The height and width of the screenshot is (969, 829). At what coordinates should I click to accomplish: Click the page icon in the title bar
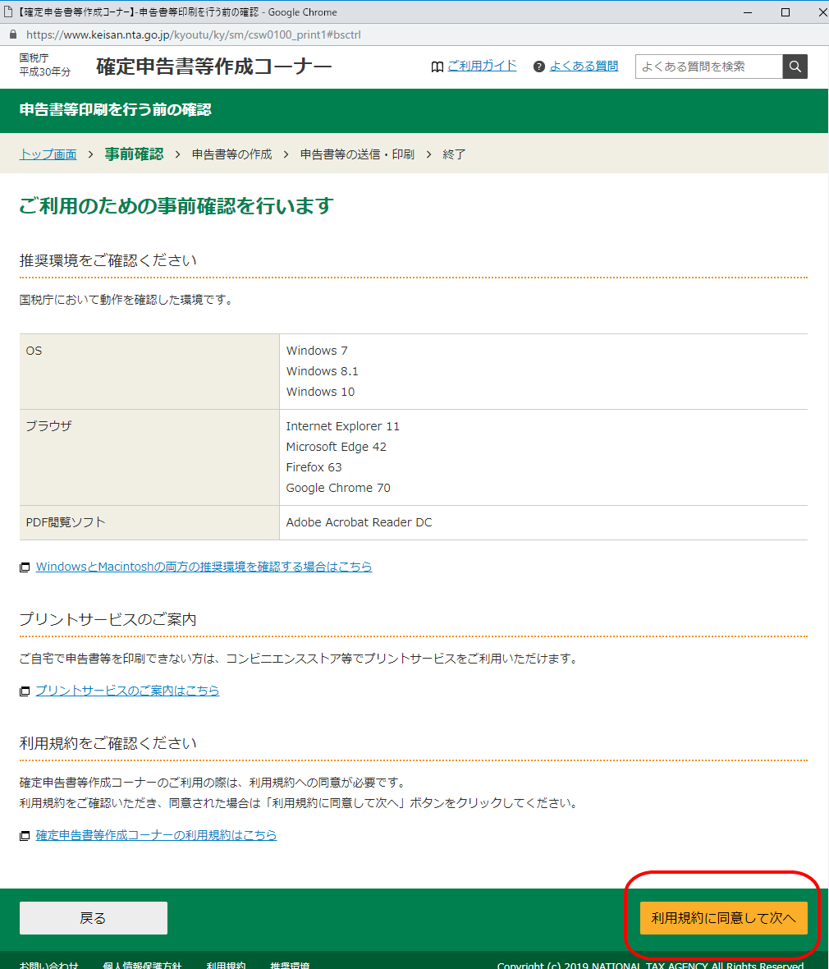click(8, 11)
